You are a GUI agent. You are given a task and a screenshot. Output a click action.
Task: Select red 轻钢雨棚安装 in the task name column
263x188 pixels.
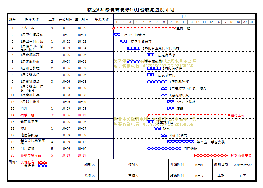tap(31, 155)
